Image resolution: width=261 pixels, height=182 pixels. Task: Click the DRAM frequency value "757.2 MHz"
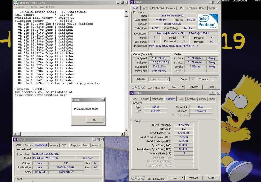point(184,125)
